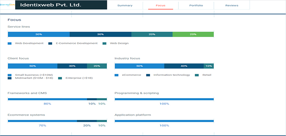Image resolution: width=286 pixels, height=136 pixels.
Task: Click the Web Design legend color swatch
Action: [104, 43]
